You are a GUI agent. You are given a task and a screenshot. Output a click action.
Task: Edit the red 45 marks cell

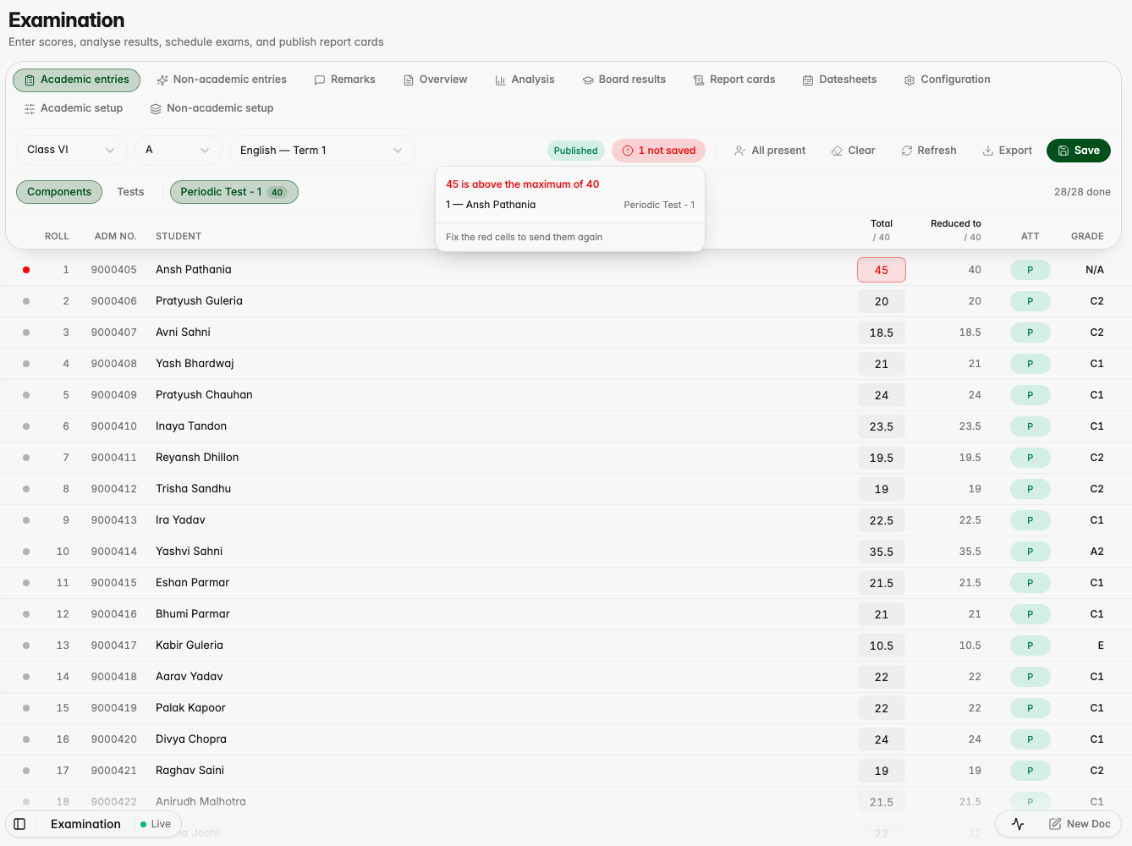point(882,270)
